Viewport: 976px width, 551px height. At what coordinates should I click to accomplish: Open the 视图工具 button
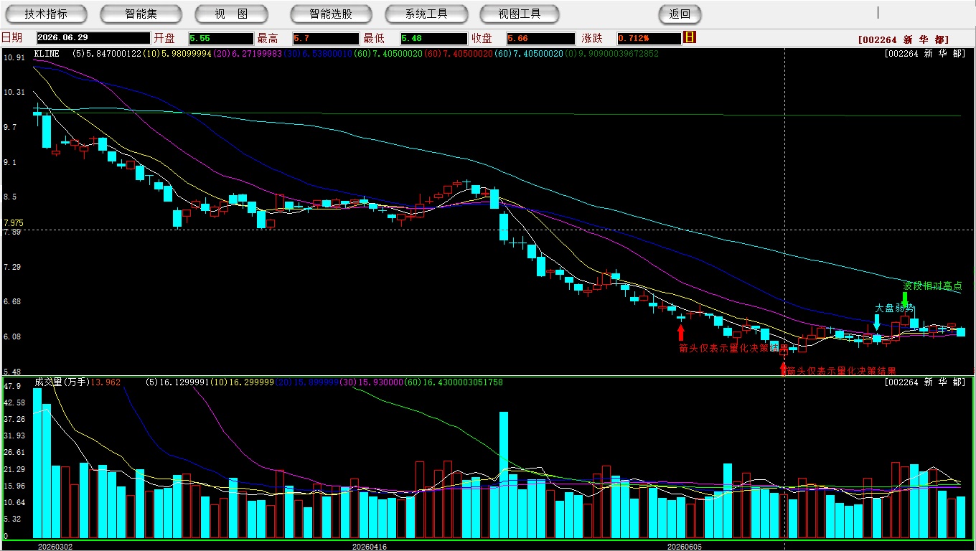(520, 14)
